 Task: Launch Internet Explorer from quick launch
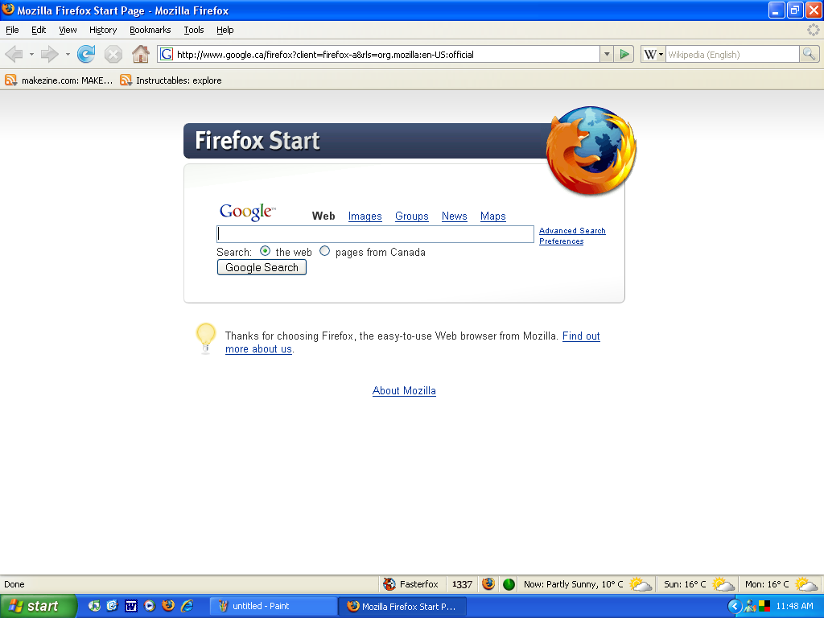187,606
